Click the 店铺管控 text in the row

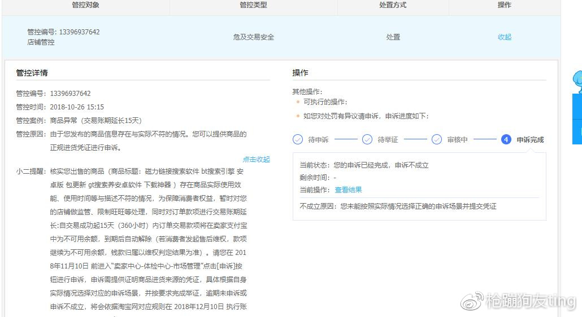41,42
